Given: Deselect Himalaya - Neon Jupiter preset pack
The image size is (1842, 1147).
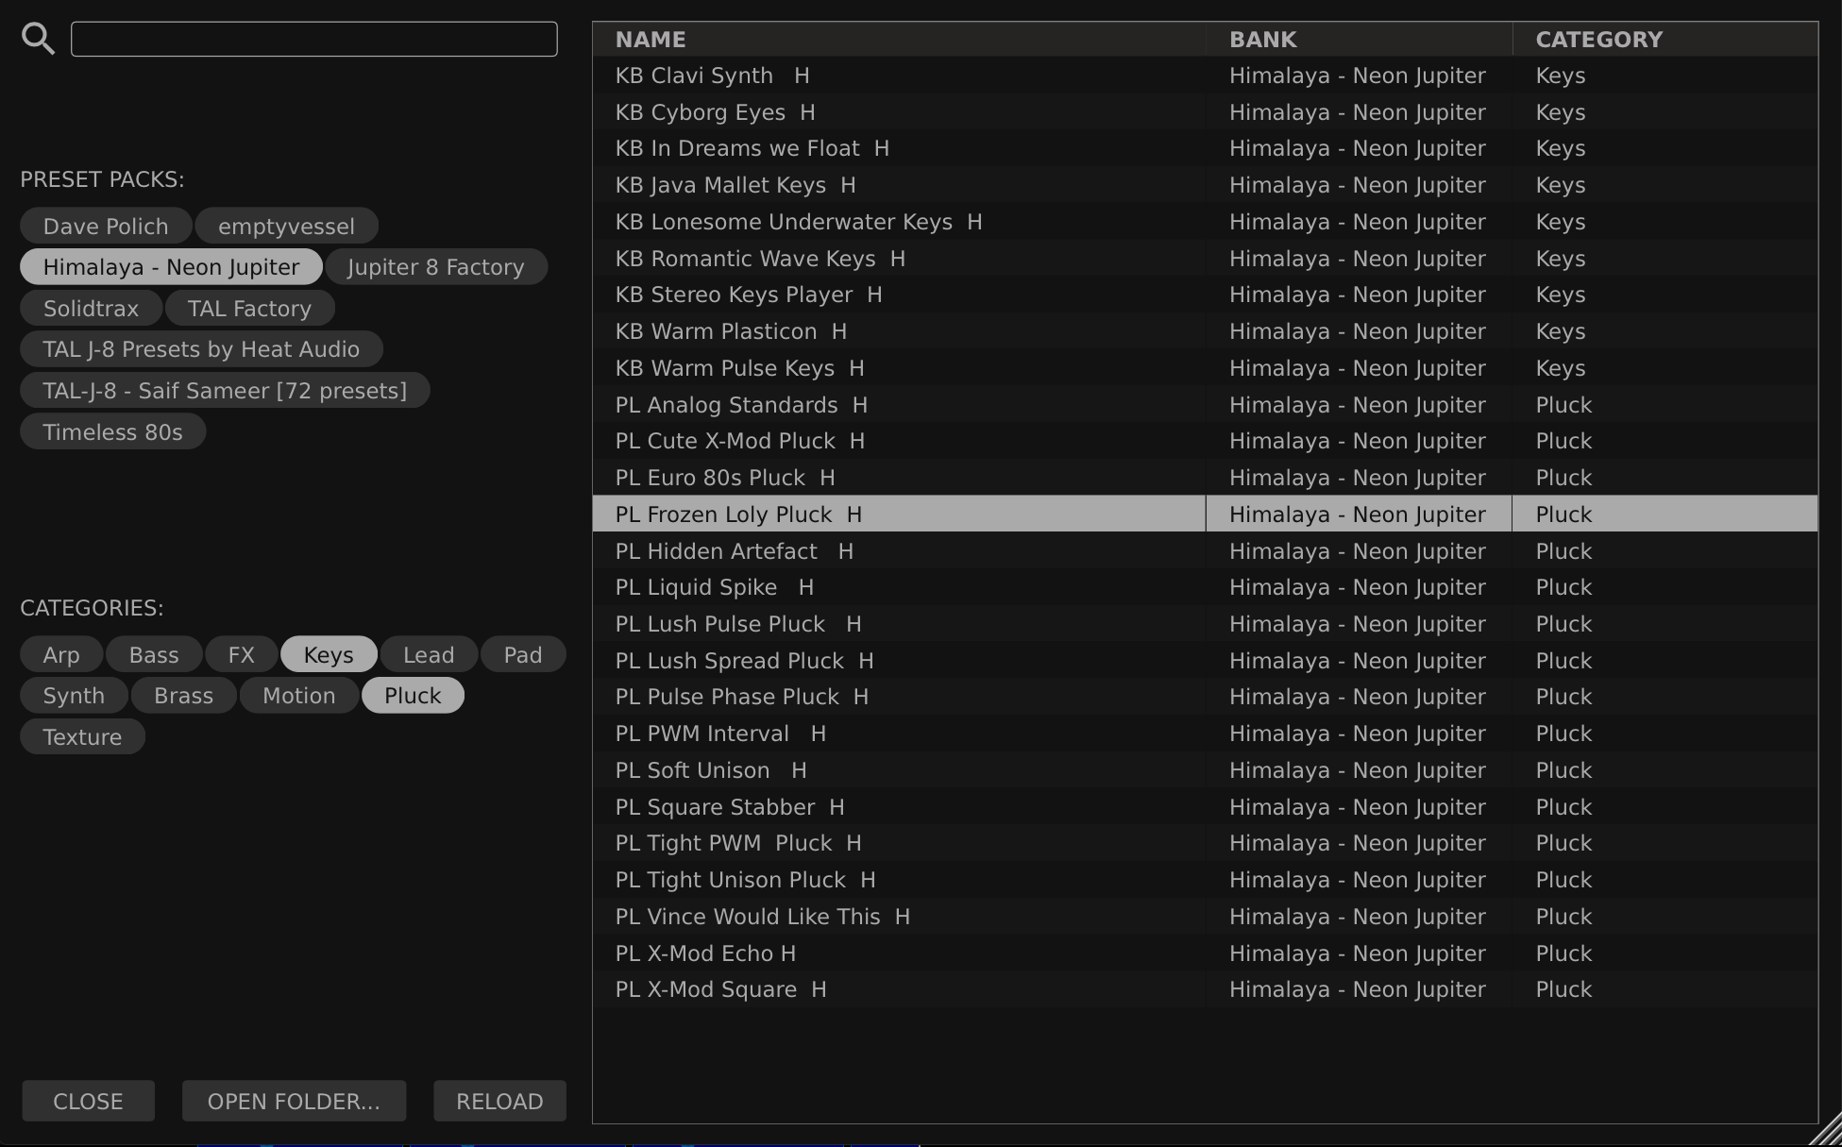Looking at the screenshot, I should coord(171,267).
